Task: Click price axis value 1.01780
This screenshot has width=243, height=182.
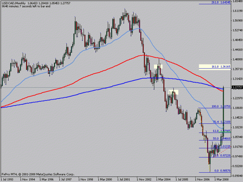Action: (238, 147)
